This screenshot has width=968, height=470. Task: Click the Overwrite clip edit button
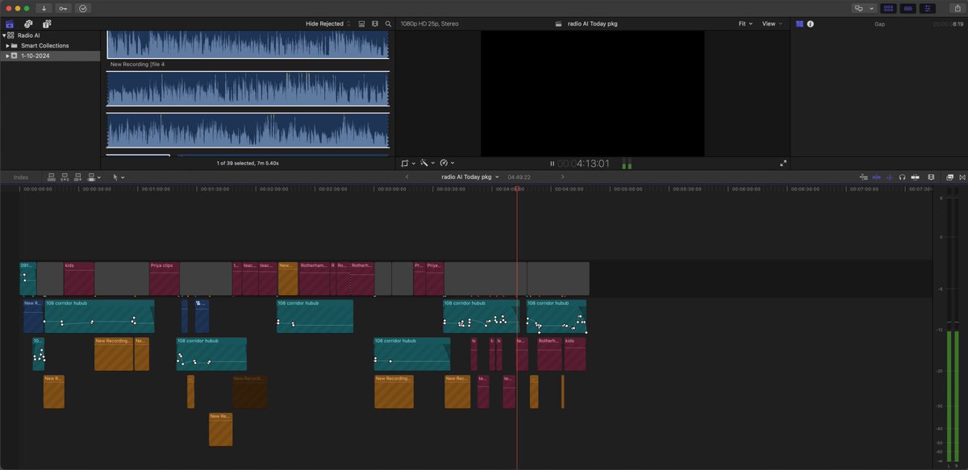tap(93, 177)
